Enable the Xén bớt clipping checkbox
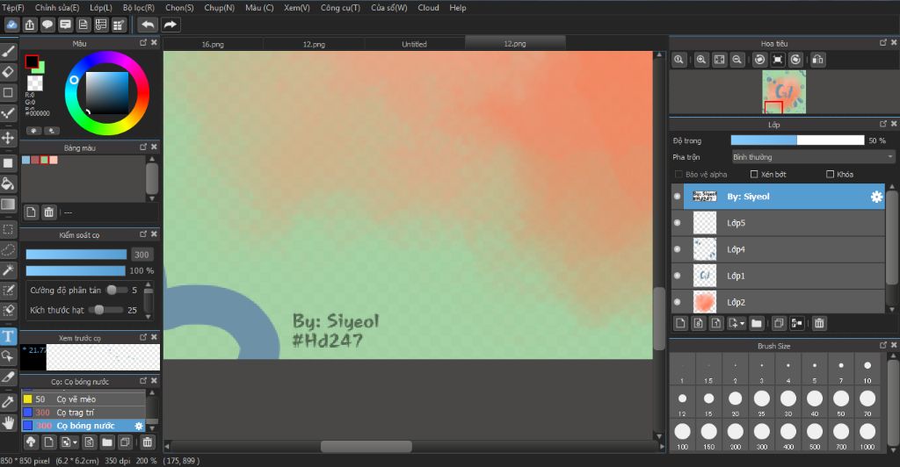The height and width of the screenshot is (467, 900). tap(754, 174)
